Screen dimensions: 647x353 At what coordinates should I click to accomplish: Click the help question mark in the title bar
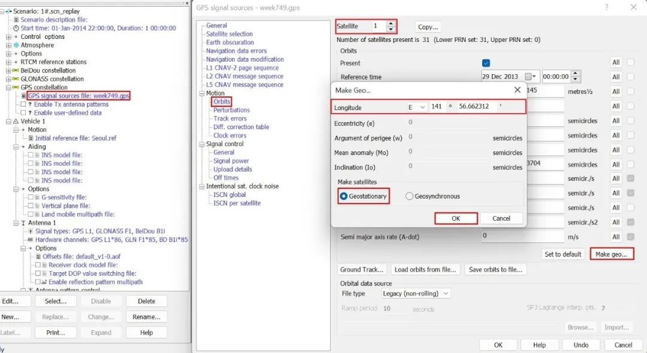pos(606,7)
